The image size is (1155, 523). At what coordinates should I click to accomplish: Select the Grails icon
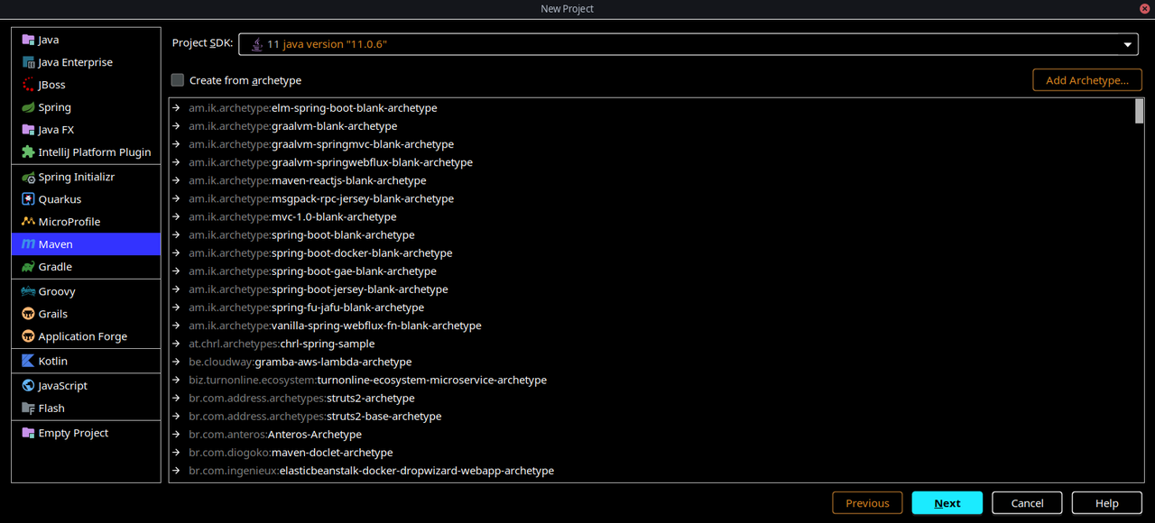point(28,314)
